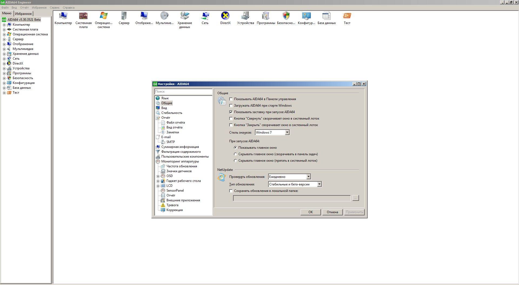Click the Применить button
519x285 pixels.
point(354,212)
